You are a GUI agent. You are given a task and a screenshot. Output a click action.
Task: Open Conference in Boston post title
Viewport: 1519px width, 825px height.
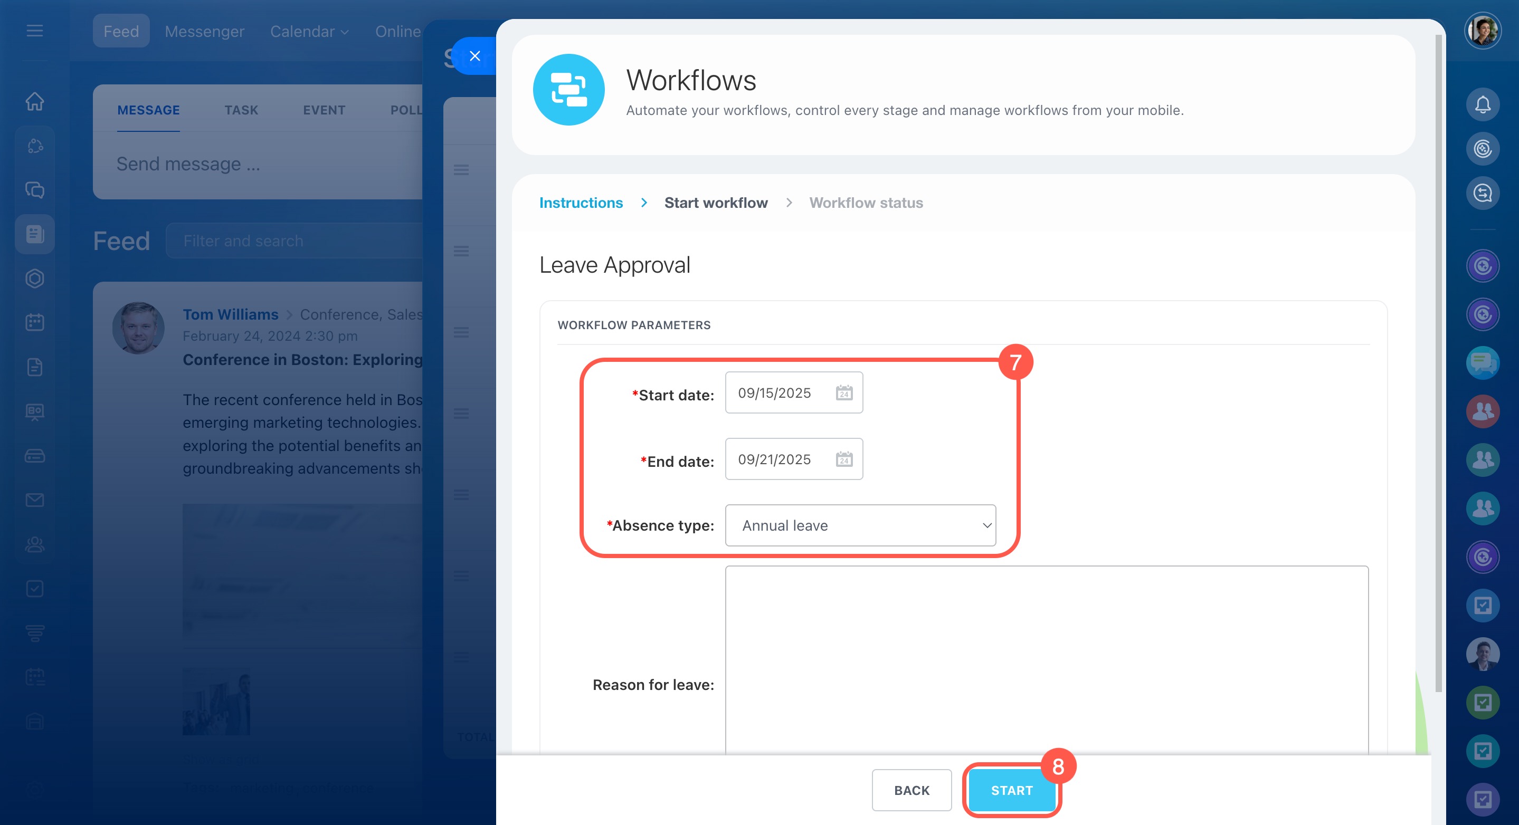303,360
